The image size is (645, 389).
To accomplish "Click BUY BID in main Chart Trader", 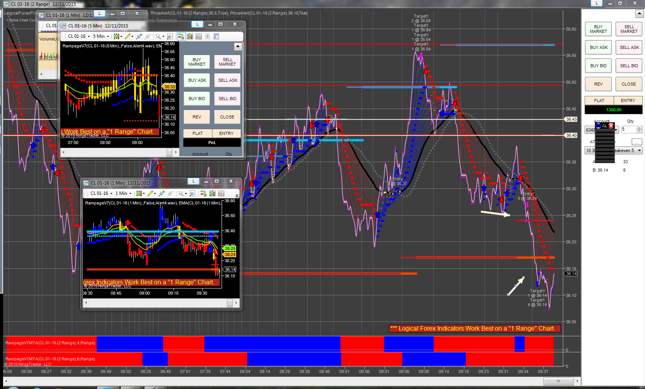I will coord(598,66).
